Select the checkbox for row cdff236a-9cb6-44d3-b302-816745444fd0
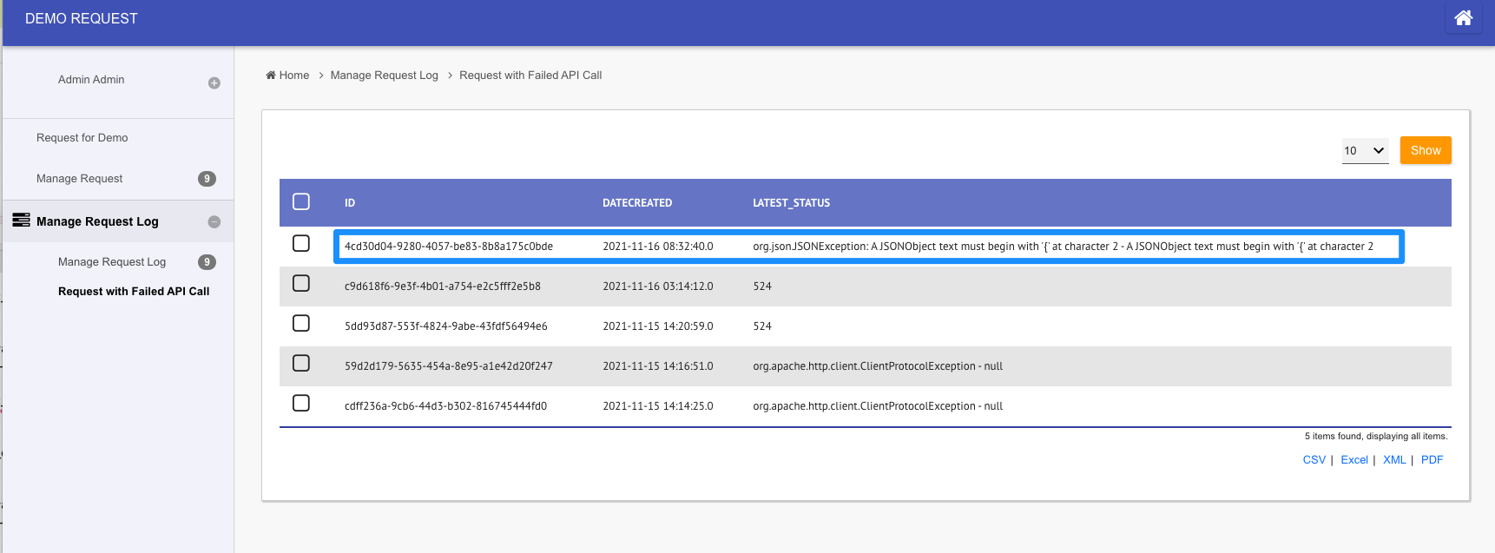The image size is (1495, 553). [301, 403]
